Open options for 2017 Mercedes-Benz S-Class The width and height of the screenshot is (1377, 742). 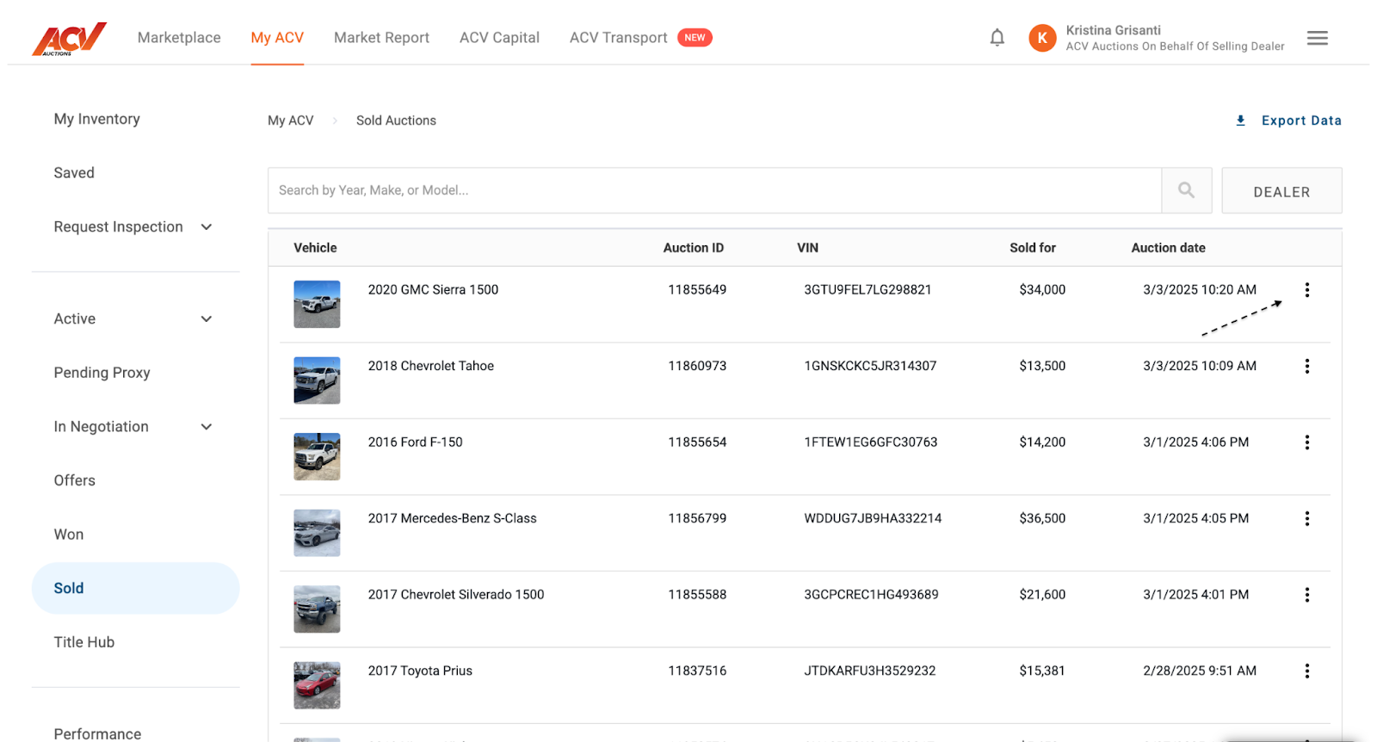tap(1306, 518)
